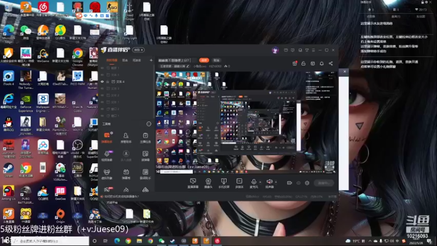Open Wallpaper Engine desktop shortcut
This screenshot has width=437, height=246.
43,103
